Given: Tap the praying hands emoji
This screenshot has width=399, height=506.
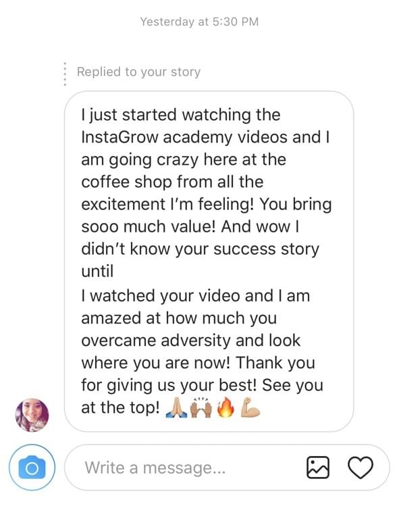Looking at the screenshot, I should [176, 408].
